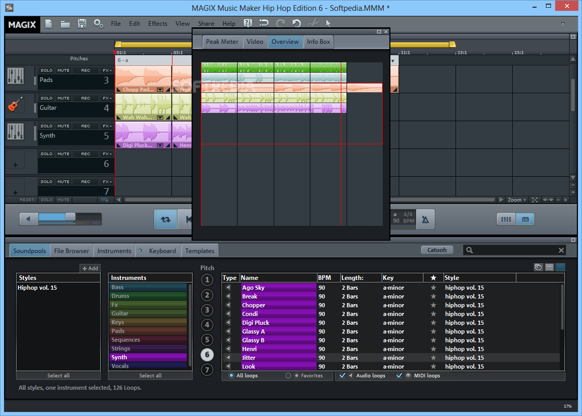582x416 pixels.
Task: Click the search magnifier icon
Action: click(469, 250)
